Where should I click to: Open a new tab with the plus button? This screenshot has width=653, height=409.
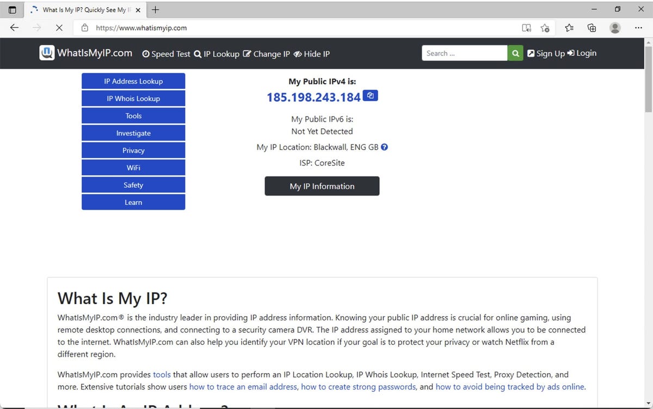tap(156, 10)
